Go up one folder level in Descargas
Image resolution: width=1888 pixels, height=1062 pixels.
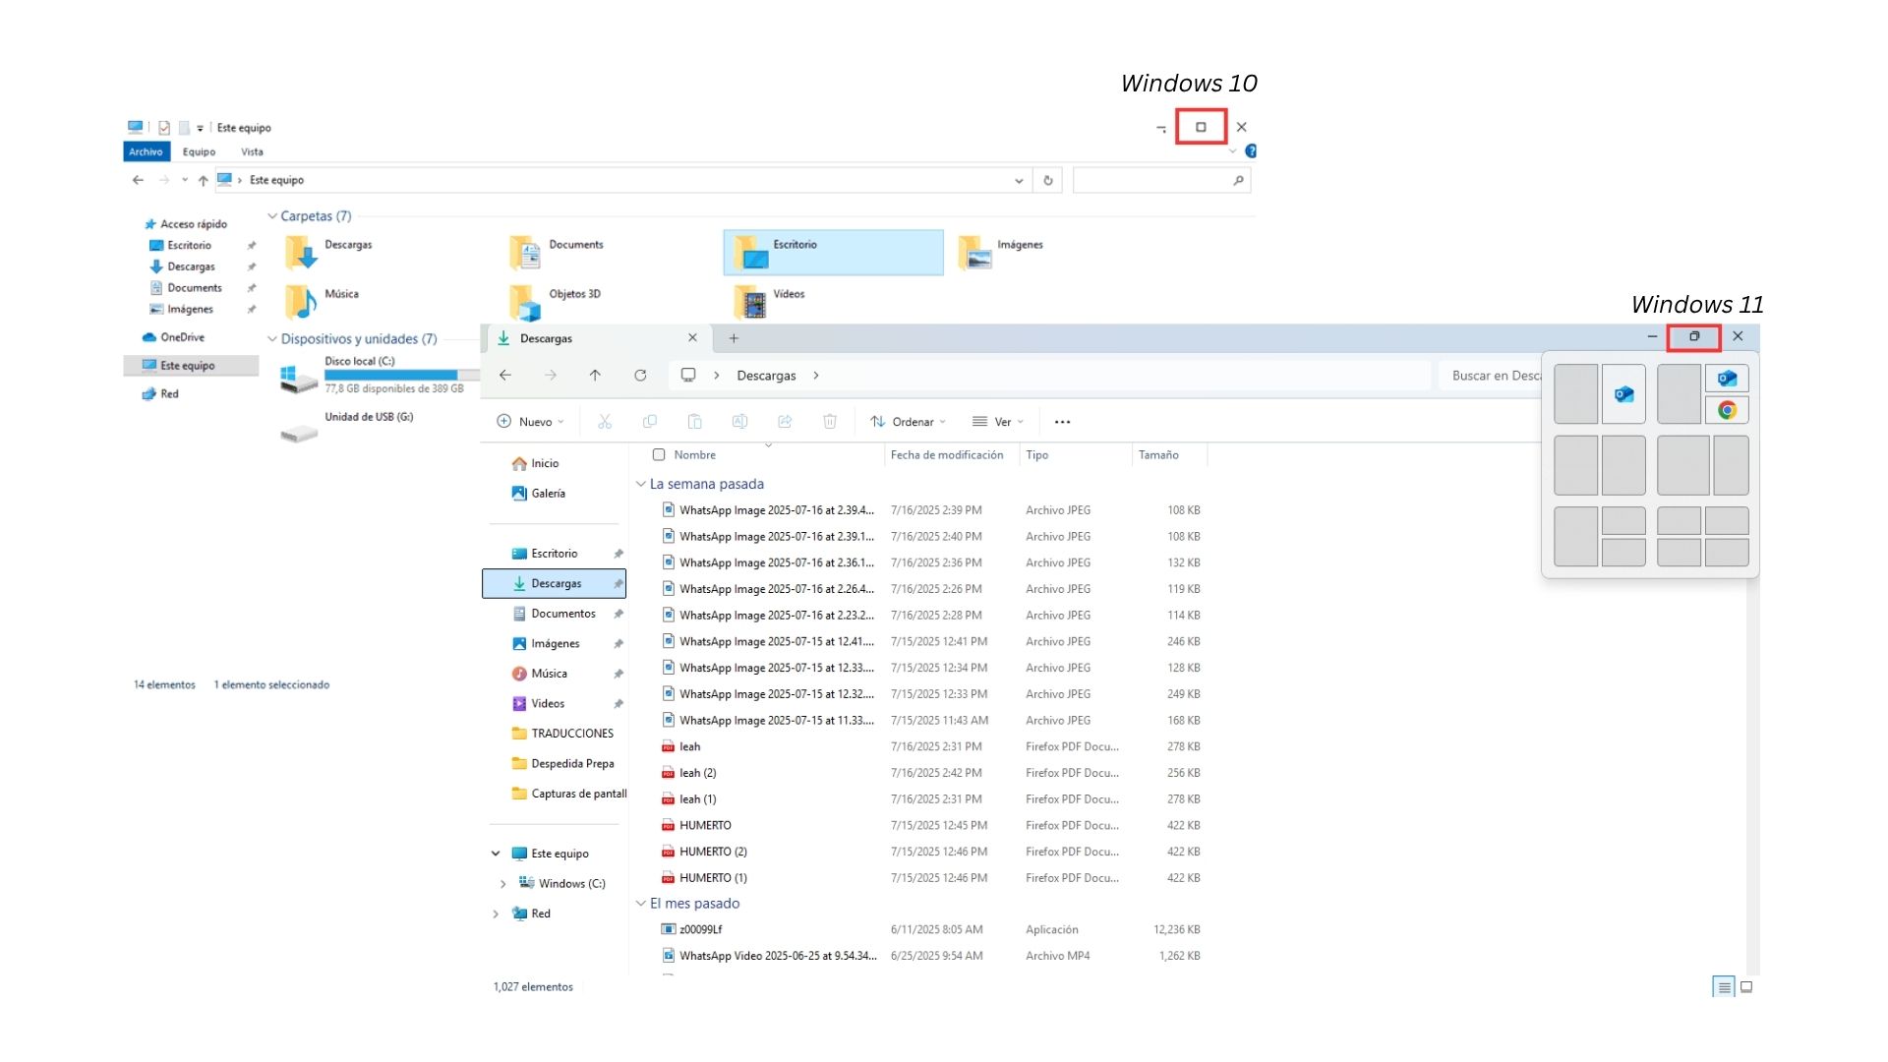pos(595,376)
